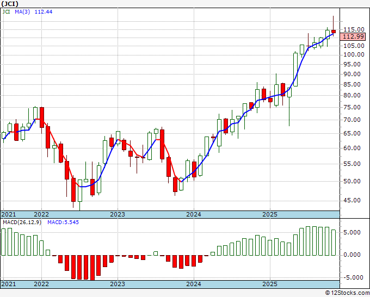This screenshot has width=370, height=297.
Task: Click the 45.00 price axis label
Action: coord(352,201)
